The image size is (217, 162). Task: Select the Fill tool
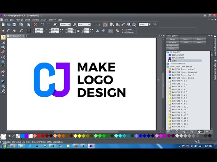click(3, 72)
